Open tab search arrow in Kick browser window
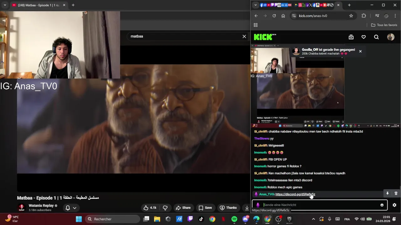 coord(256,5)
